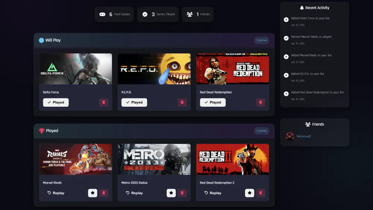Open the Red Dead Redemption 2 cover image
This screenshot has height=210, width=373.
(233, 159)
